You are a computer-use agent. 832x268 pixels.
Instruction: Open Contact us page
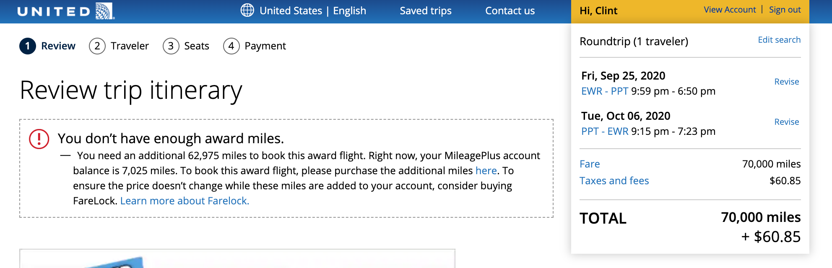510,11
